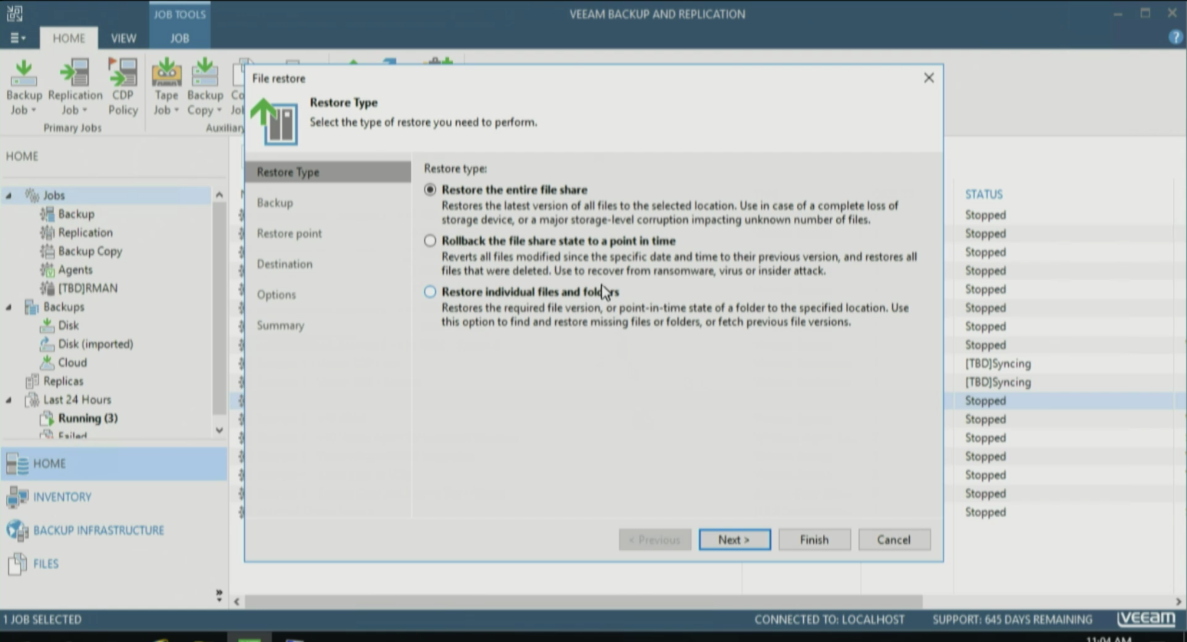Click the Finish button in wizard
The width and height of the screenshot is (1187, 642).
tap(815, 540)
